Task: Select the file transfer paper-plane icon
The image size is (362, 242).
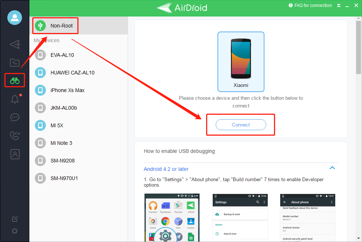Action: tap(15, 44)
